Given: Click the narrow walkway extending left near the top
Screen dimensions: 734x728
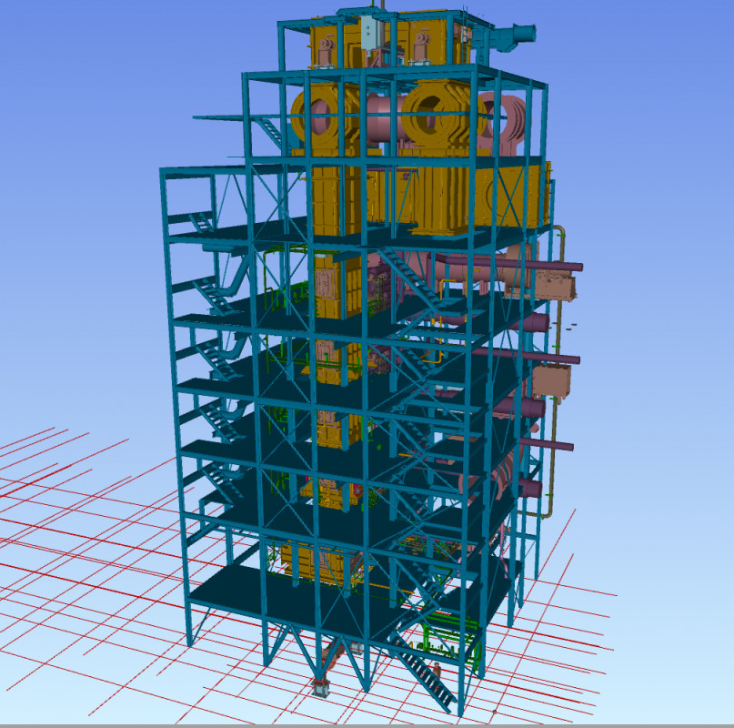Looking at the screenshot, I should click(x=218, y=116).
